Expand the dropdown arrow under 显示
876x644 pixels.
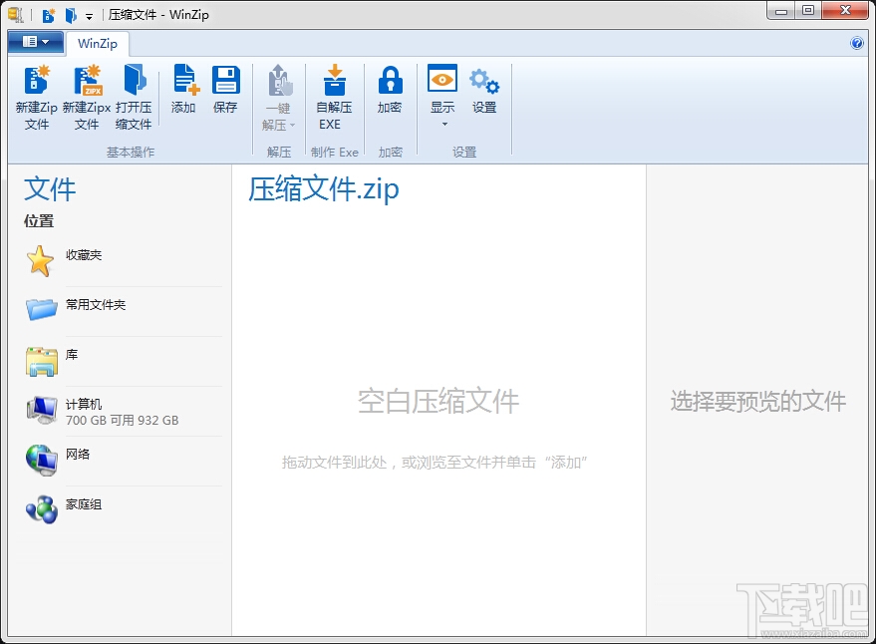point(444,124)
